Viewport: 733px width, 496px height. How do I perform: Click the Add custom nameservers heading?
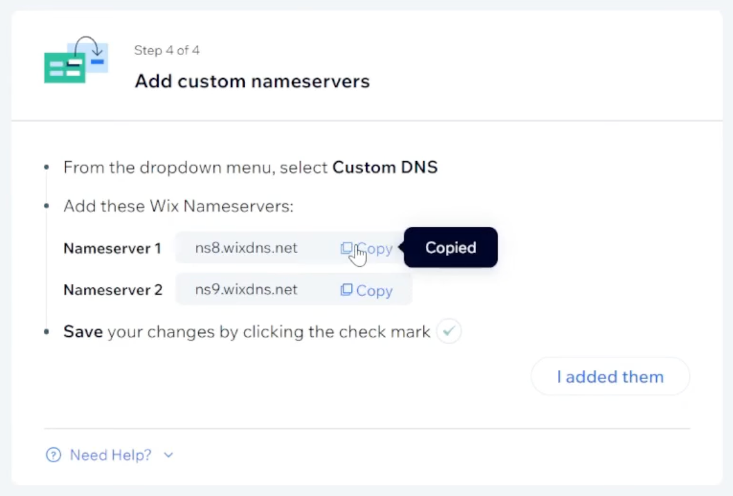click(x=253, y=81)
